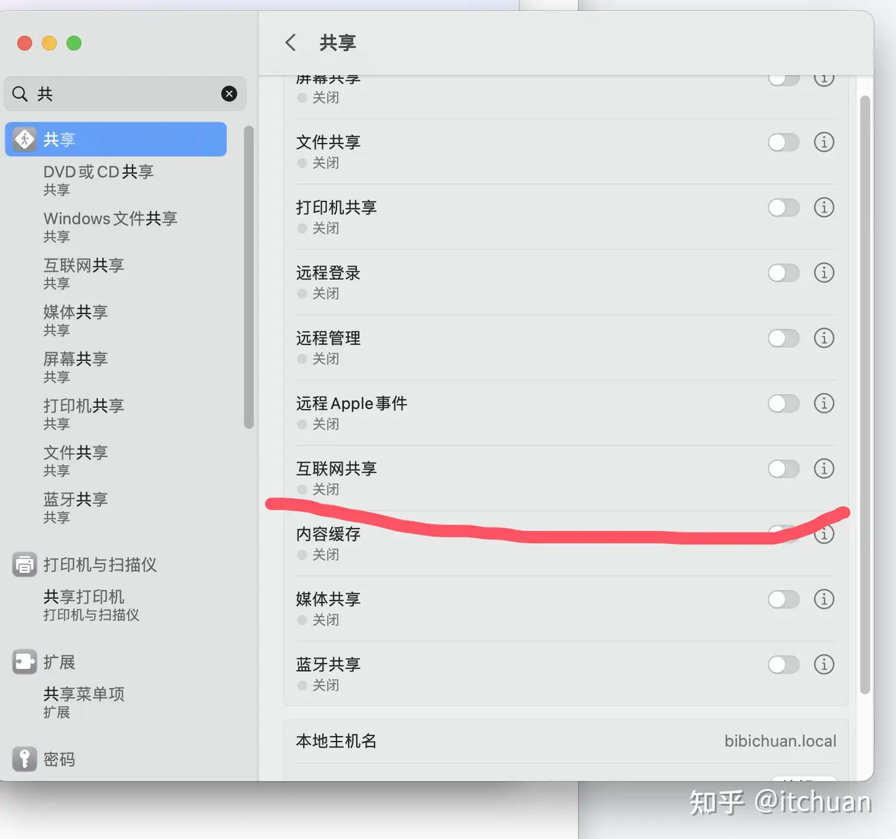Open info for 文件共享
The height and width of the screenshot is (839, 896).
(x=824, y=142)
